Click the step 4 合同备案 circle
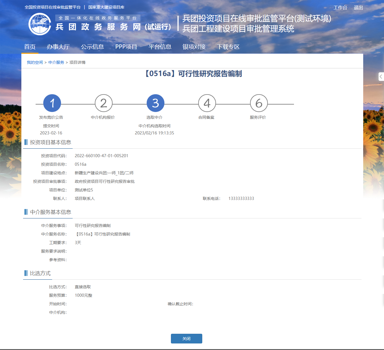The height and width of the screenshot is (350, 384). pyautogui.click(x=207, y=103)
